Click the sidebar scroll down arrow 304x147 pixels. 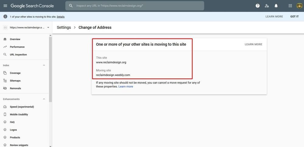(x=51, y=146)
